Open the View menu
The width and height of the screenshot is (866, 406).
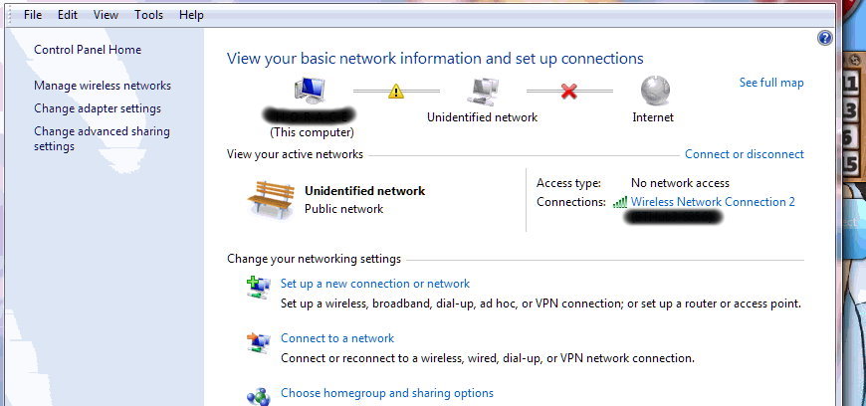click(x=106, y=15)
